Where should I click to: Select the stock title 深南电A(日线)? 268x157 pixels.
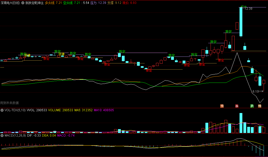pos(10,3)
